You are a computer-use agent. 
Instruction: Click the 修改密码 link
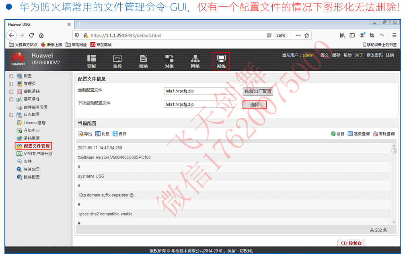[x=374, y=55]
